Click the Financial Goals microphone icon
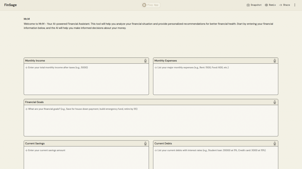Screen dimensions: 302x169 click(x=275, y=102)
